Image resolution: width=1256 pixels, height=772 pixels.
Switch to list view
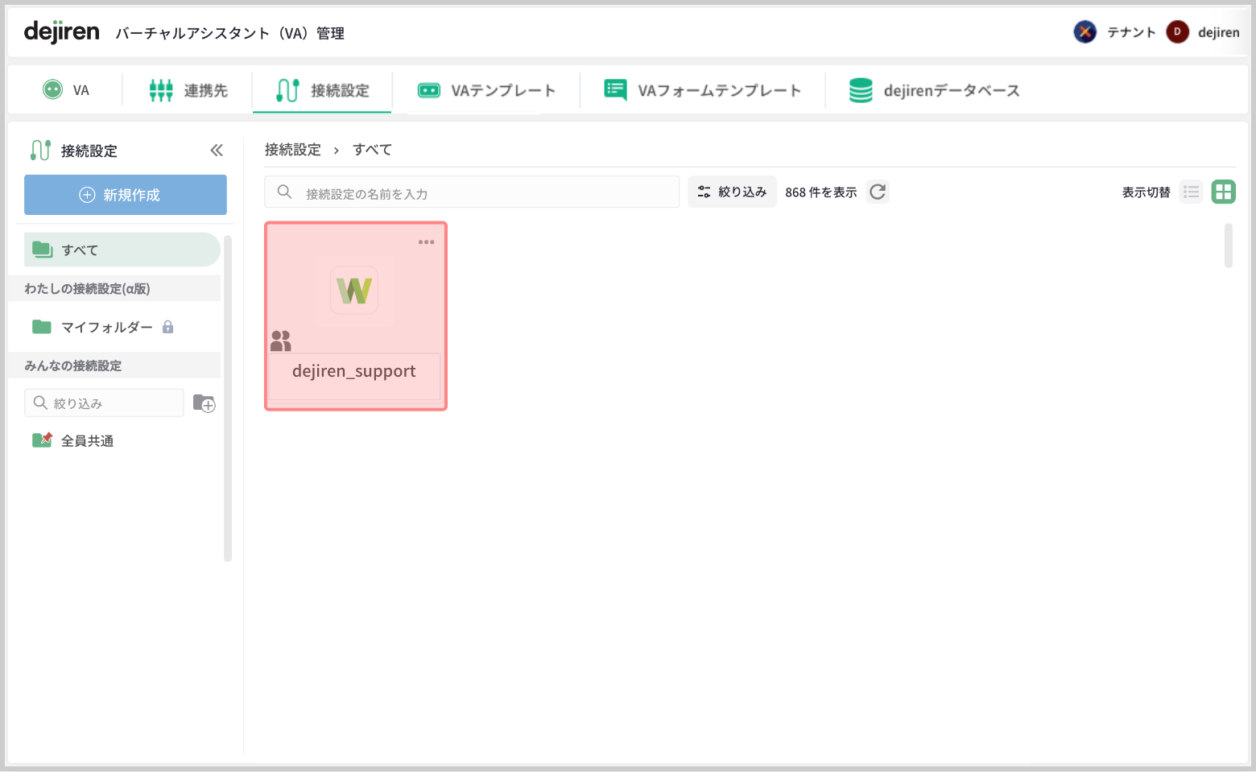coord(1192,192)
